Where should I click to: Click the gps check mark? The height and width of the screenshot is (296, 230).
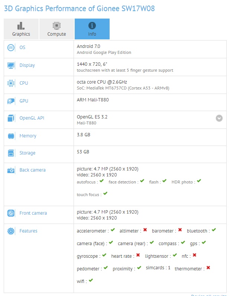204,243
